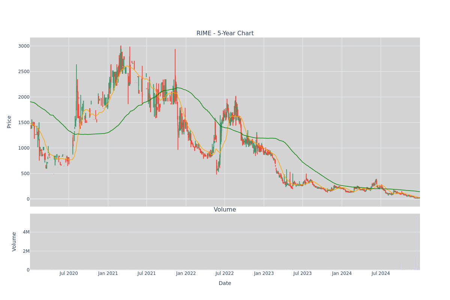Click the 1000 price tick label
The image size is (450, 300).
[x=24, y=148]
